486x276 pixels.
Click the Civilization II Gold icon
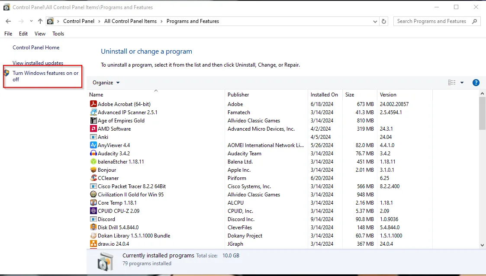(93, 195)
